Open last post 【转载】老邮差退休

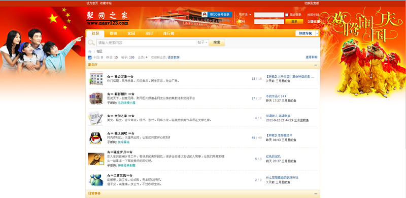tap(280, 135)
